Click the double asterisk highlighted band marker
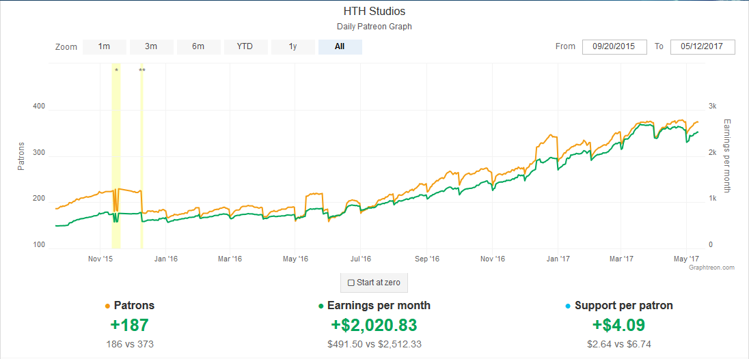Screen dimensions: 749x359 pyautogui.click(x=142, y=70)
